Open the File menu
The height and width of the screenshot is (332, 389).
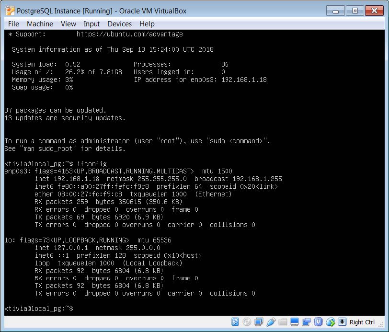(x=13, y=24)
